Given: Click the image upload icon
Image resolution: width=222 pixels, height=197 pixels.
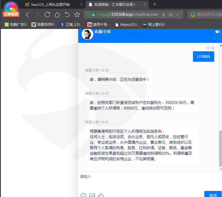Looking at the screenshot, I should 92,195.
